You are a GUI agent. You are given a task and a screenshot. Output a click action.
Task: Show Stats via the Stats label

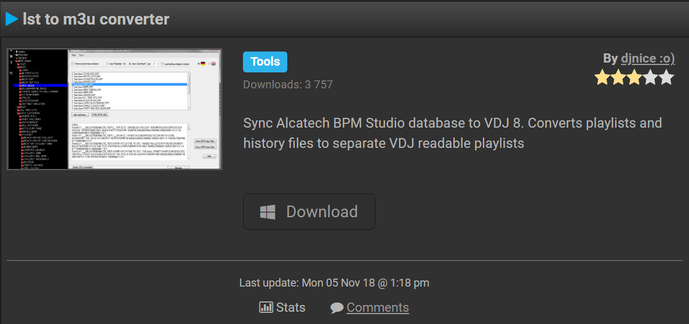point(290,307)
